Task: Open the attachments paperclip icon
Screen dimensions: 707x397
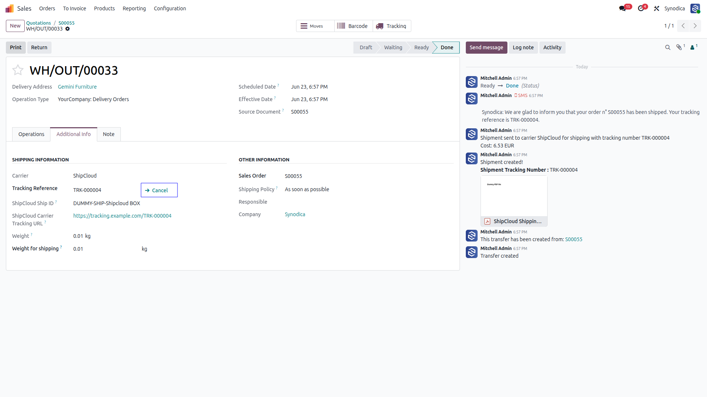Action: coord(679,47)
